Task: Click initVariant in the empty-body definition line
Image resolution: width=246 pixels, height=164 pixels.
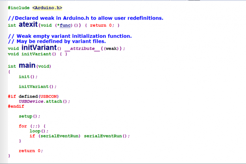Action: tap(36, 54)
